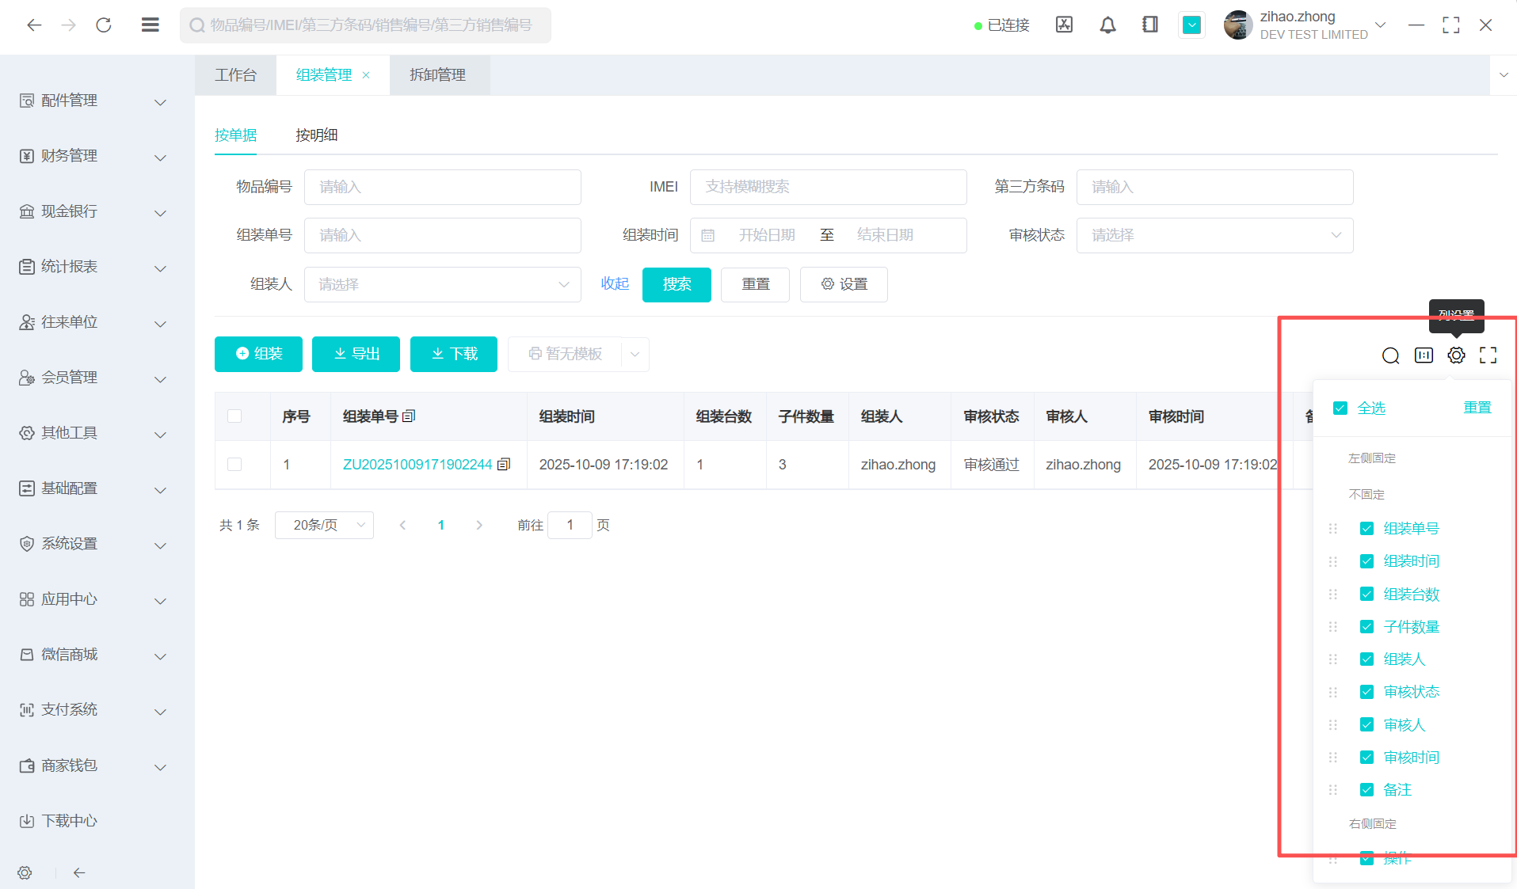Click the notification bell icon
1517x889 pixels.
[1107, 25]
